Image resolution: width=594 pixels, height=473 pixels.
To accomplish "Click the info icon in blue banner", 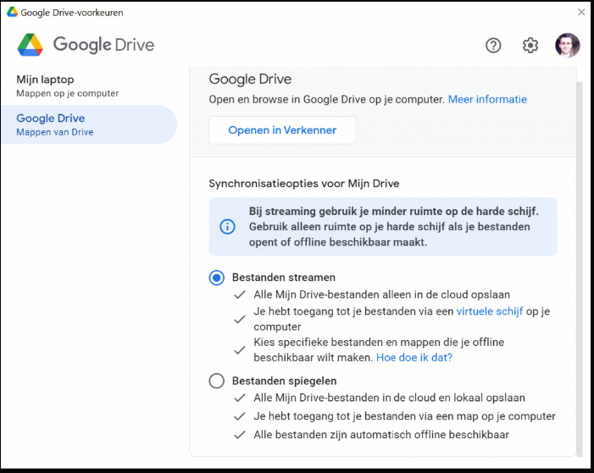I will point(227,227).
